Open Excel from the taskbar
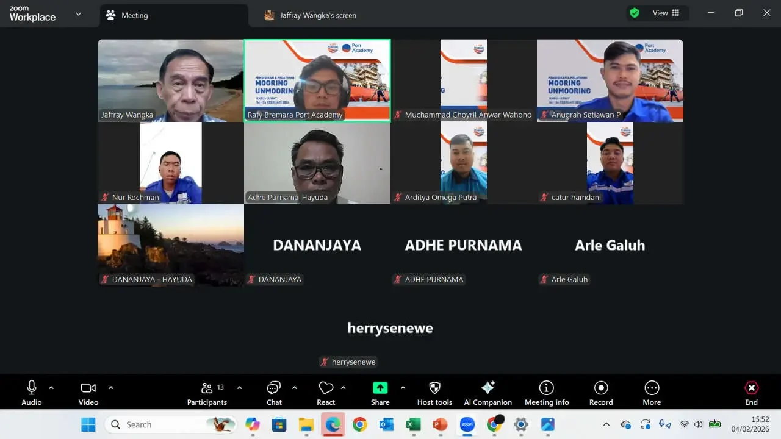781x439 pixels. 414,424
